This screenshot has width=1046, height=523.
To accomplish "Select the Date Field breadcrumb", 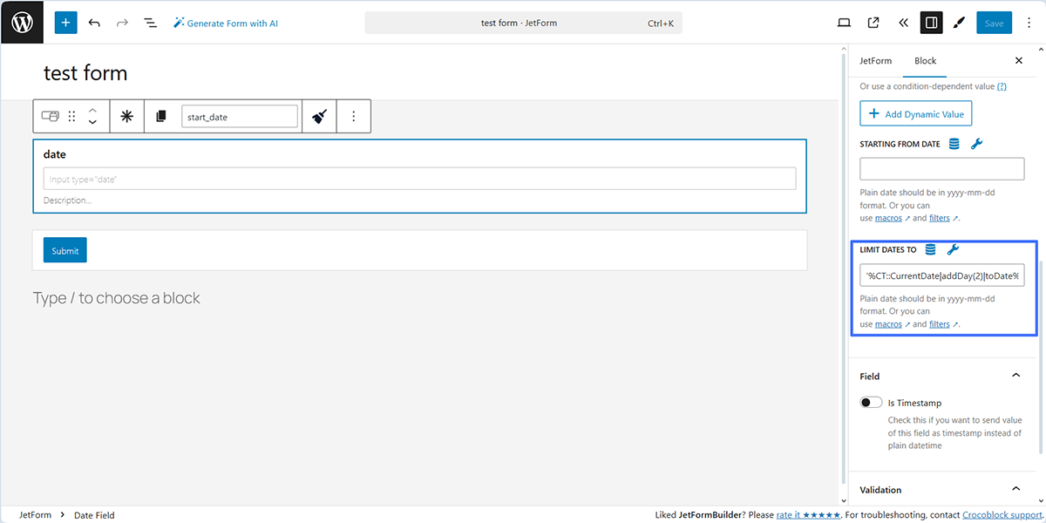I will point(94,515).
